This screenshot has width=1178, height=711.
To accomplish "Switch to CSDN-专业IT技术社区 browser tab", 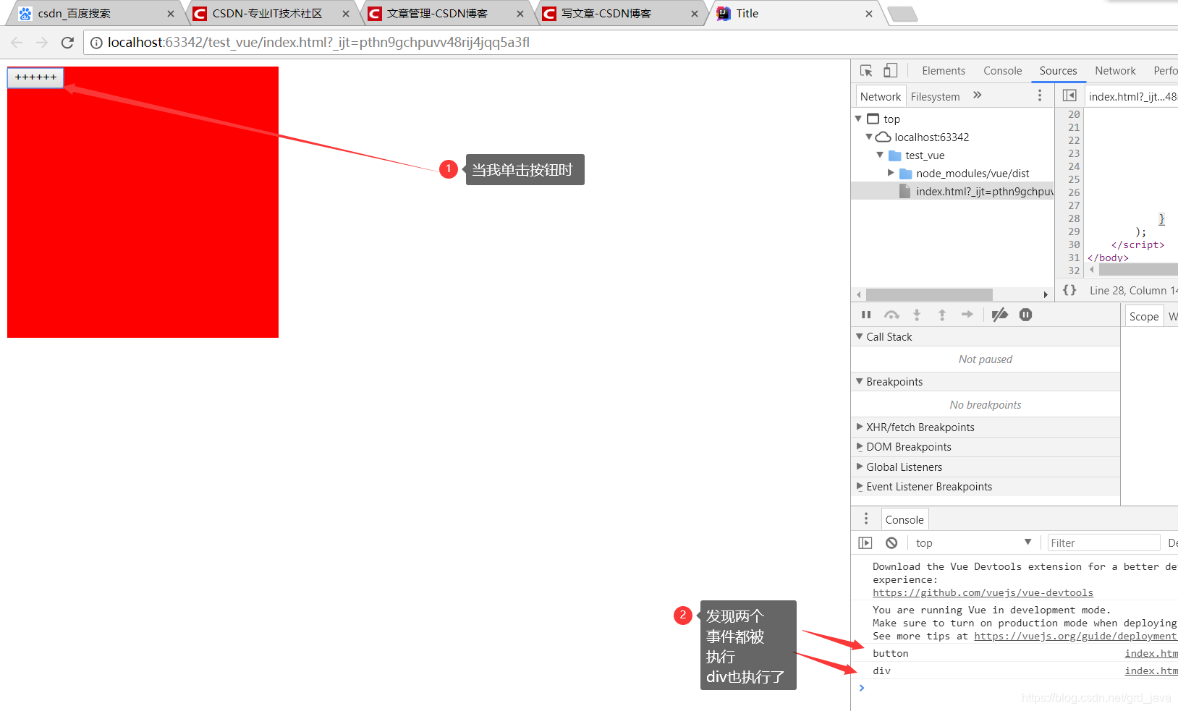I will [267, 14].
